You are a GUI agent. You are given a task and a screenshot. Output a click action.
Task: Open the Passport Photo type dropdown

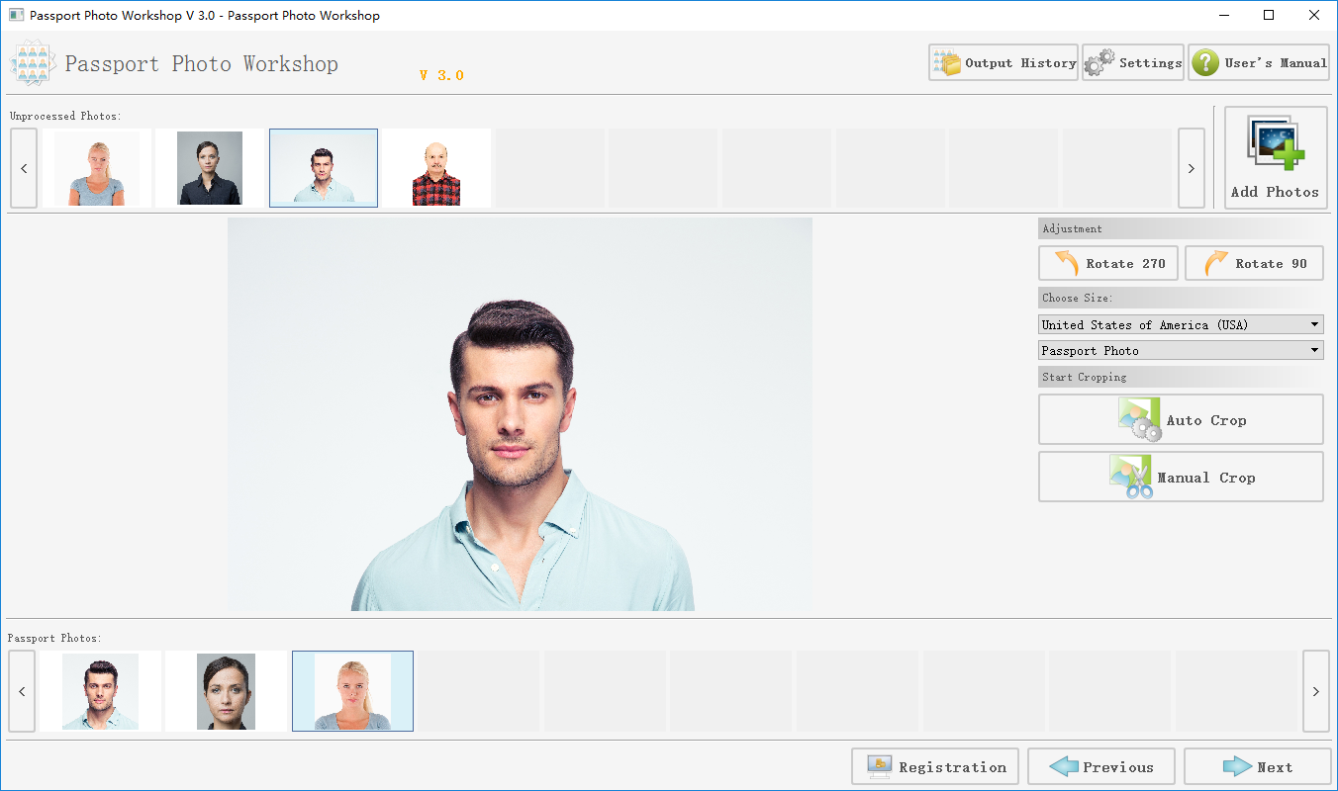pyautogui.click(x=1181, y=350)
